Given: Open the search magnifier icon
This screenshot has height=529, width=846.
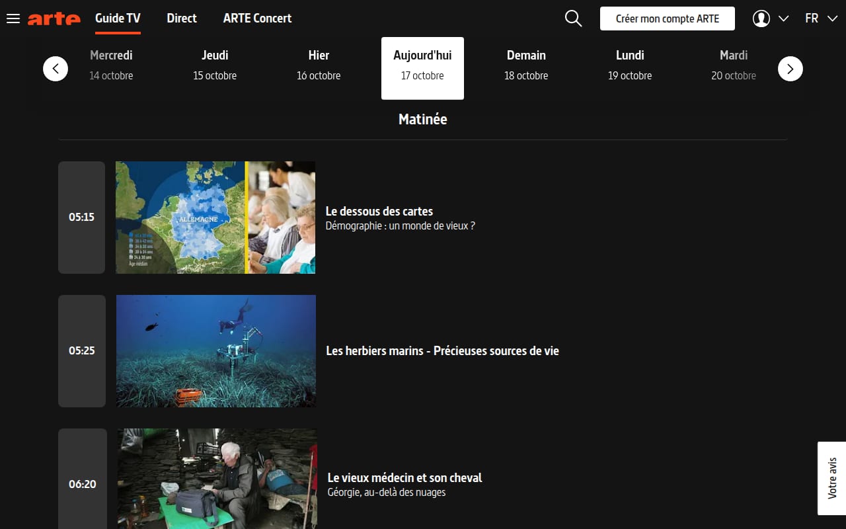Looking at the screenshot, I should 574,19.
